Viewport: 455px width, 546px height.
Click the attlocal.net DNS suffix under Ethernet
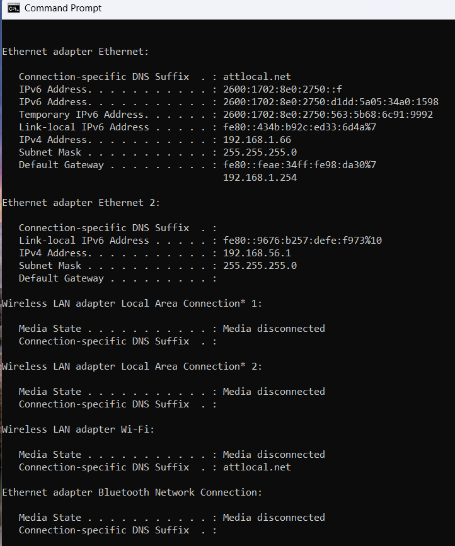[256, 77]
